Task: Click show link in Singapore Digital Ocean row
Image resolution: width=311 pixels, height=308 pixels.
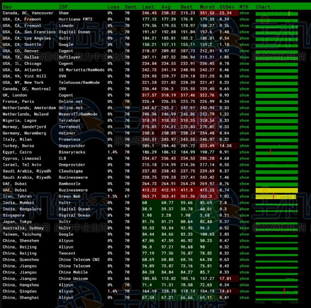Action: (244, 215)
